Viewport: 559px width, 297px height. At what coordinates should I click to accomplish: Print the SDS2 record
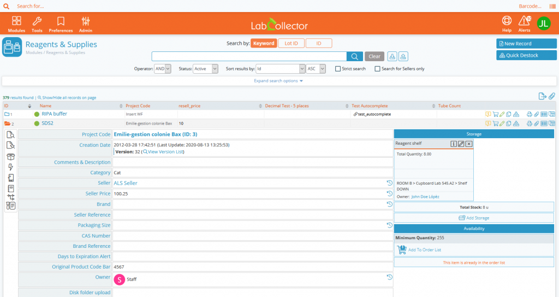click(x=530, y=123)
